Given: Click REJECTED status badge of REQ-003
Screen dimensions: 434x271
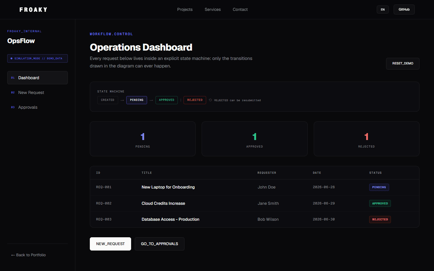Looking at the screenshot, I should coord(380,220).
